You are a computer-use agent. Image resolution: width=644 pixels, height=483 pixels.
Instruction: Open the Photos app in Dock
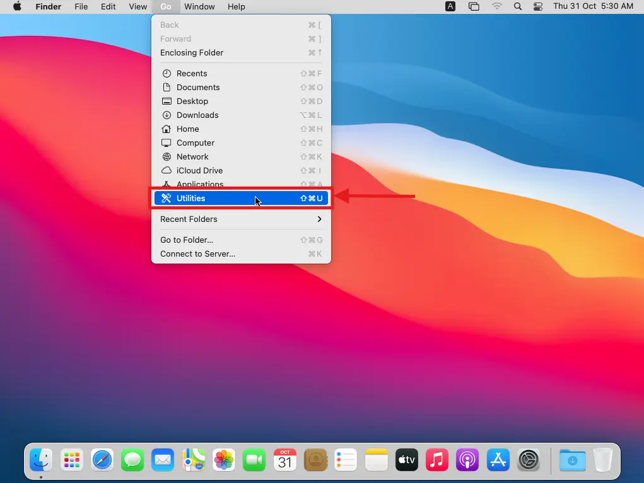pos(224,460)
